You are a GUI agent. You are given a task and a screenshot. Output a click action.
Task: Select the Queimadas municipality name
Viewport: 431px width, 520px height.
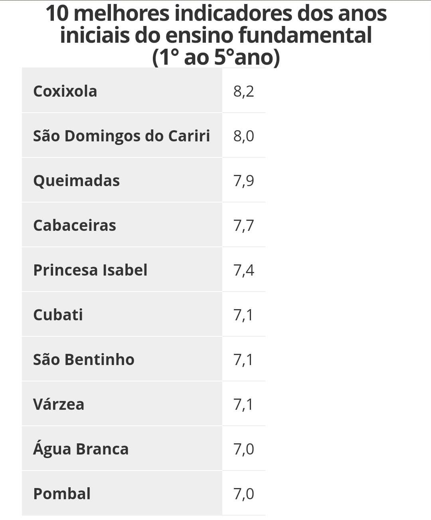click(76, 181)
